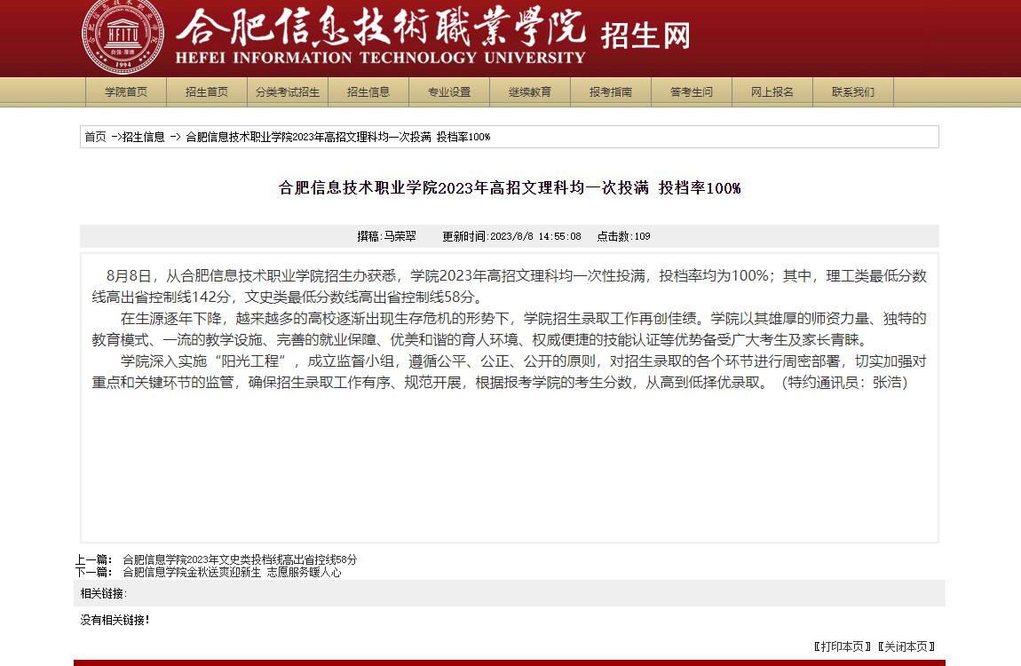Open the 答考生问 menu item

692,91
